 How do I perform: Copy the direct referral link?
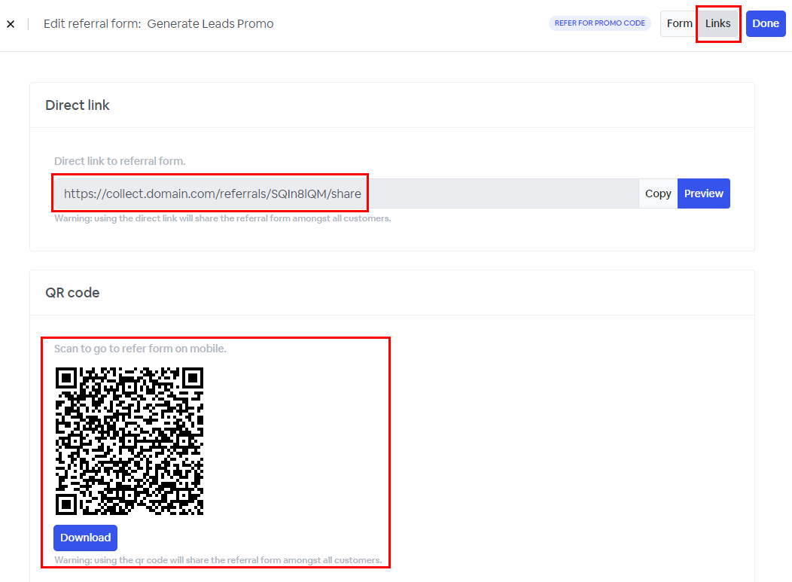(657, 193)
